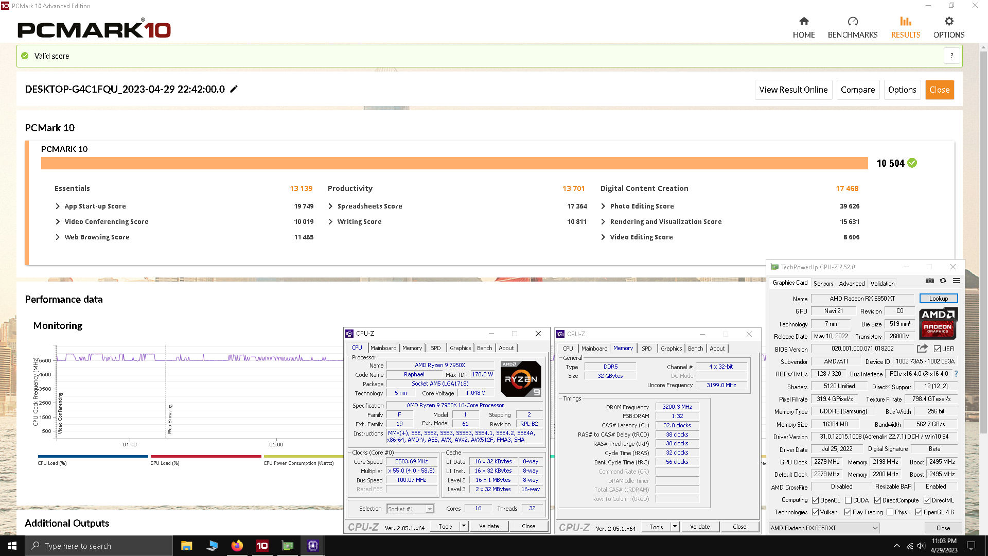Click the volume icon in system tray
This screenshot has height=556, width=988.
point(921,546)
